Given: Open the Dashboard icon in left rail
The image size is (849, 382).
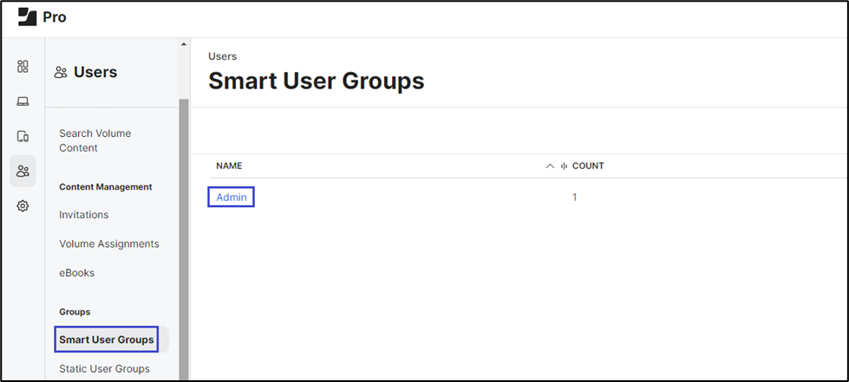Looking at the screenshot, I should click(x=23, y=67).
